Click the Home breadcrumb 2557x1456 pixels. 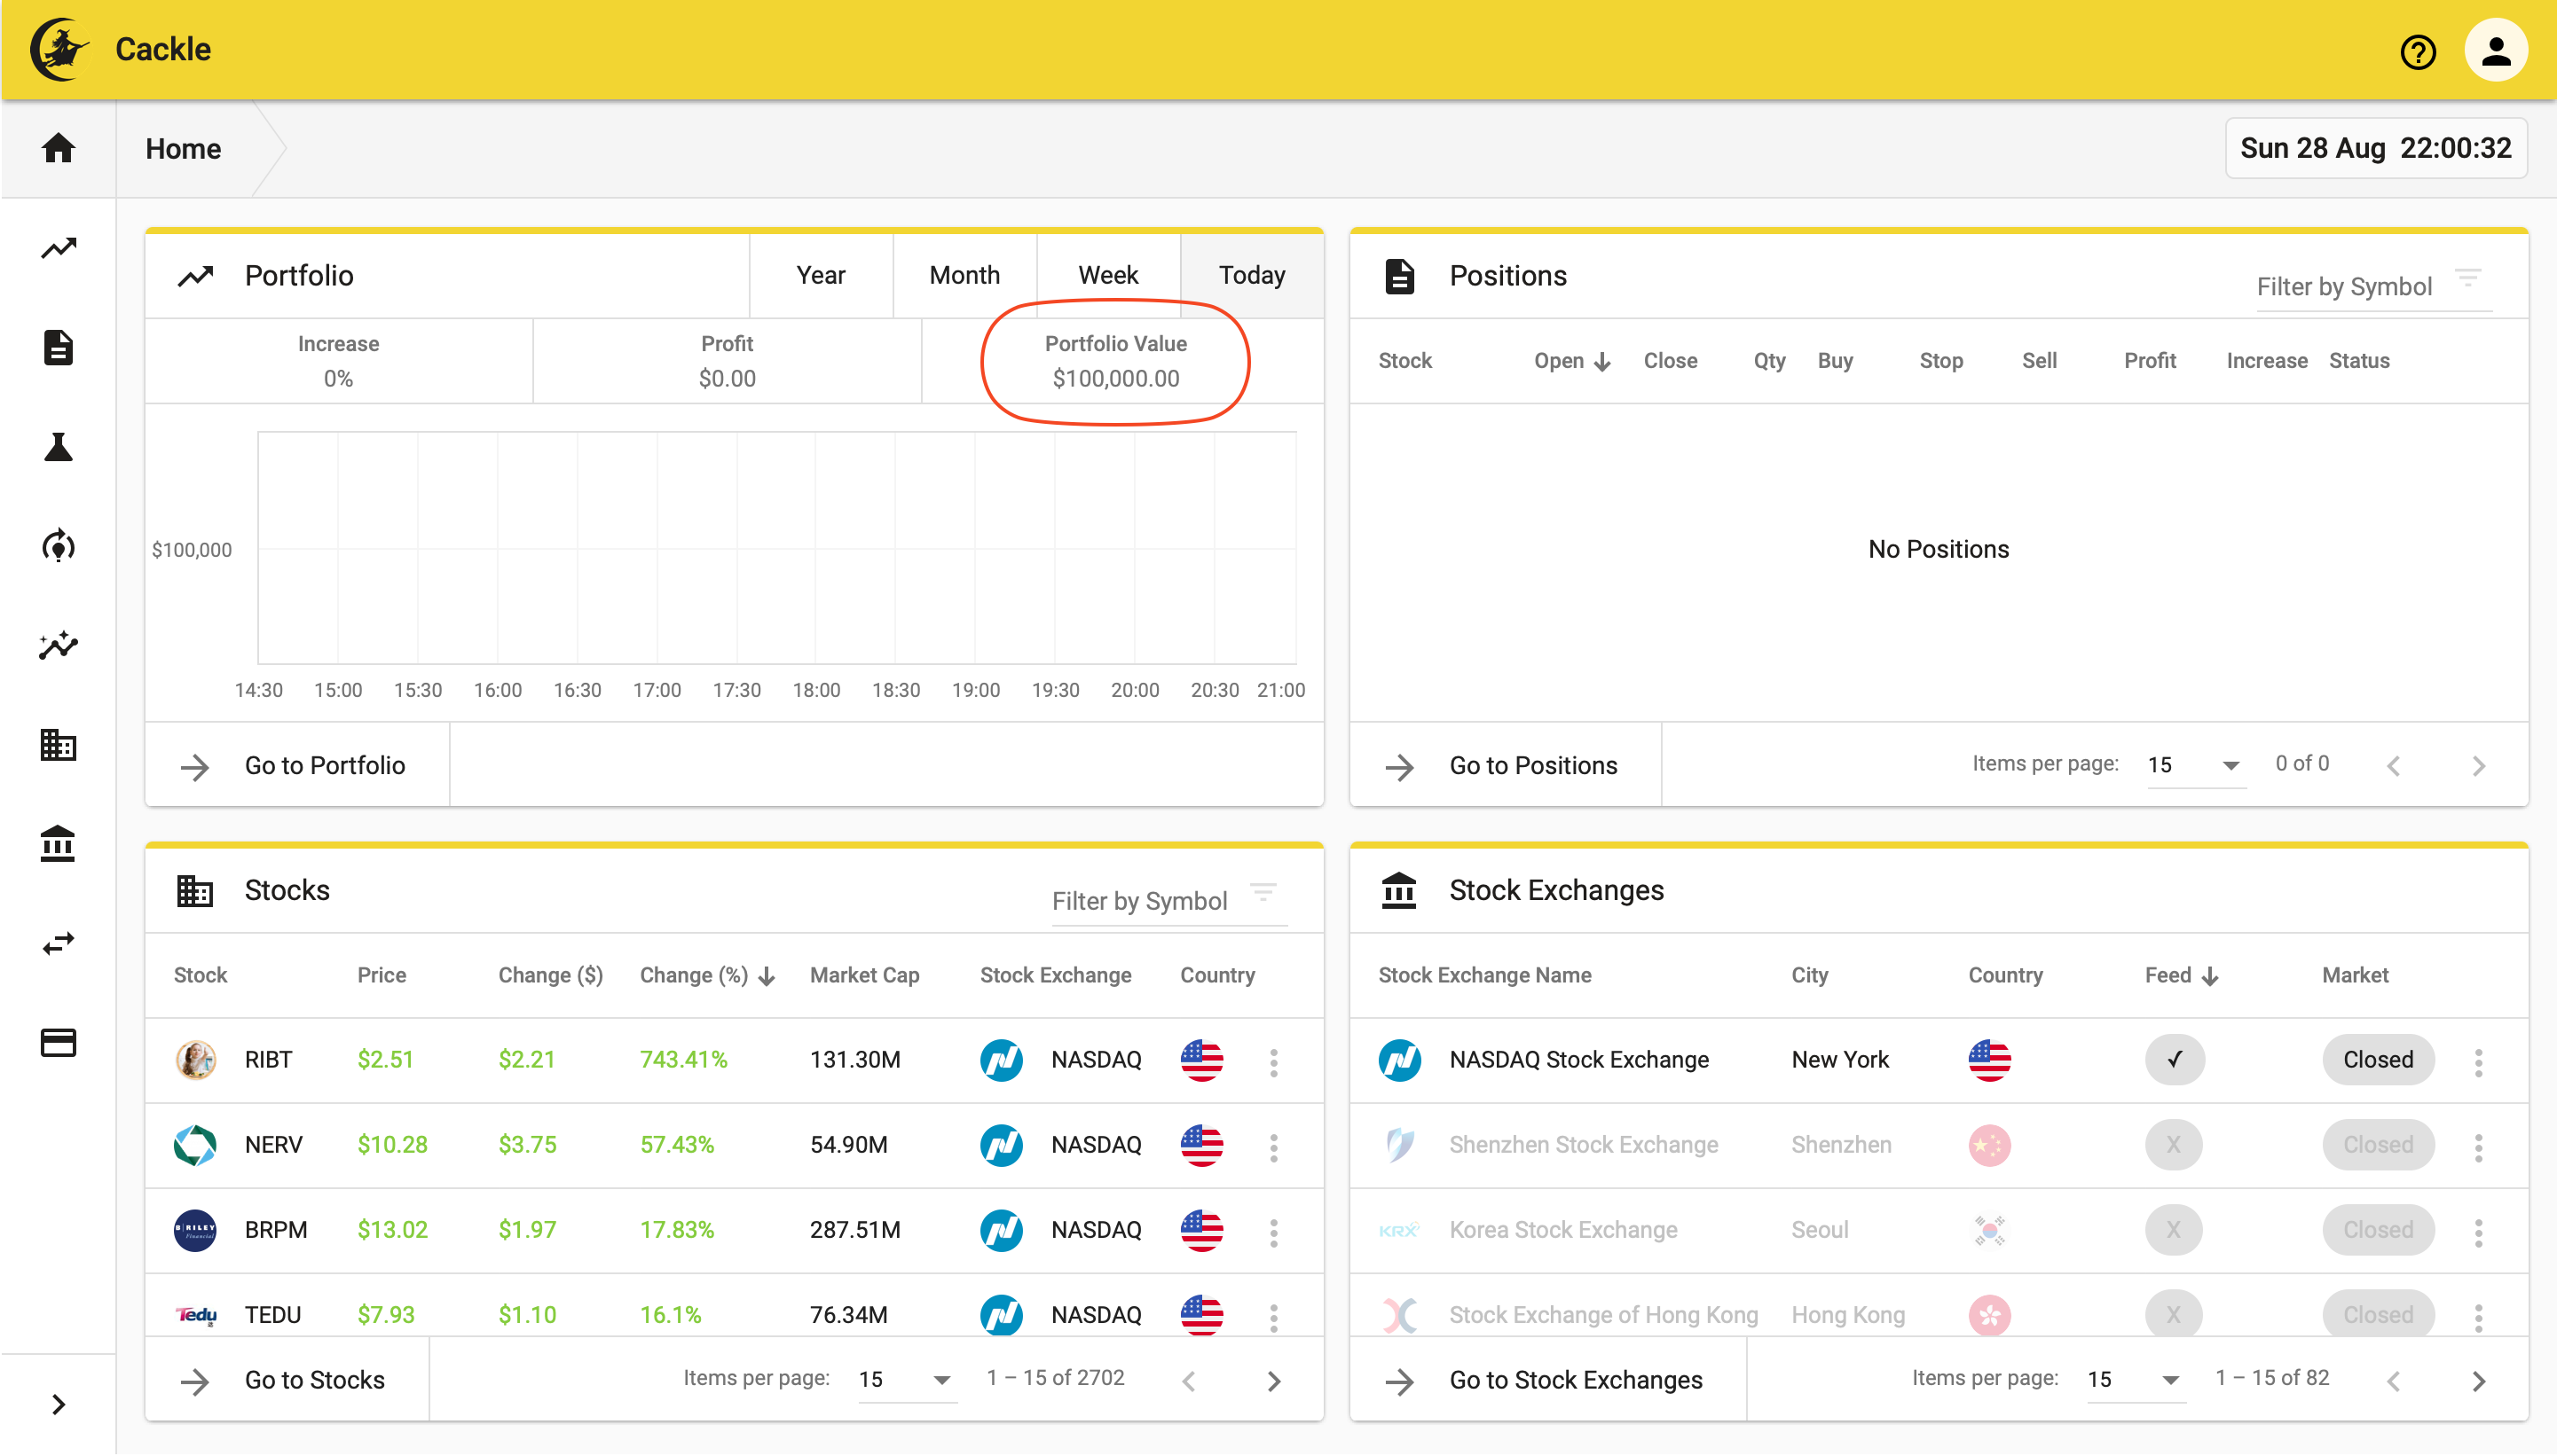point(183,149)
